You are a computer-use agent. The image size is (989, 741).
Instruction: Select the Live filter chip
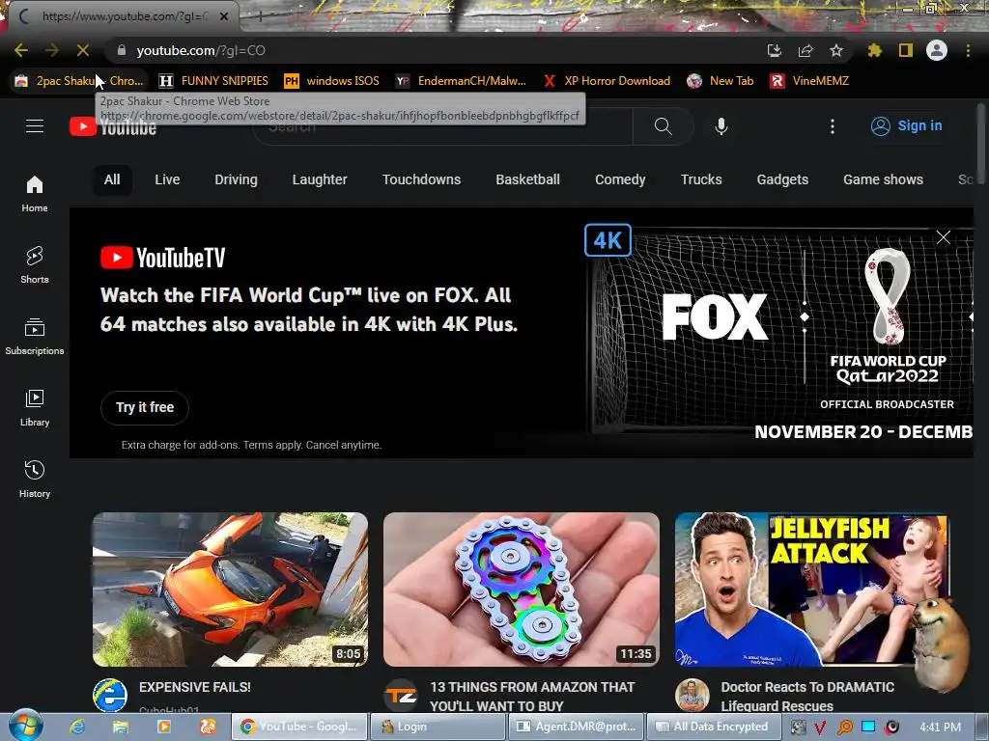tap(167, 179)
